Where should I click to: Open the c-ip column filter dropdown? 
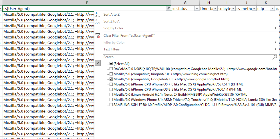272,9
